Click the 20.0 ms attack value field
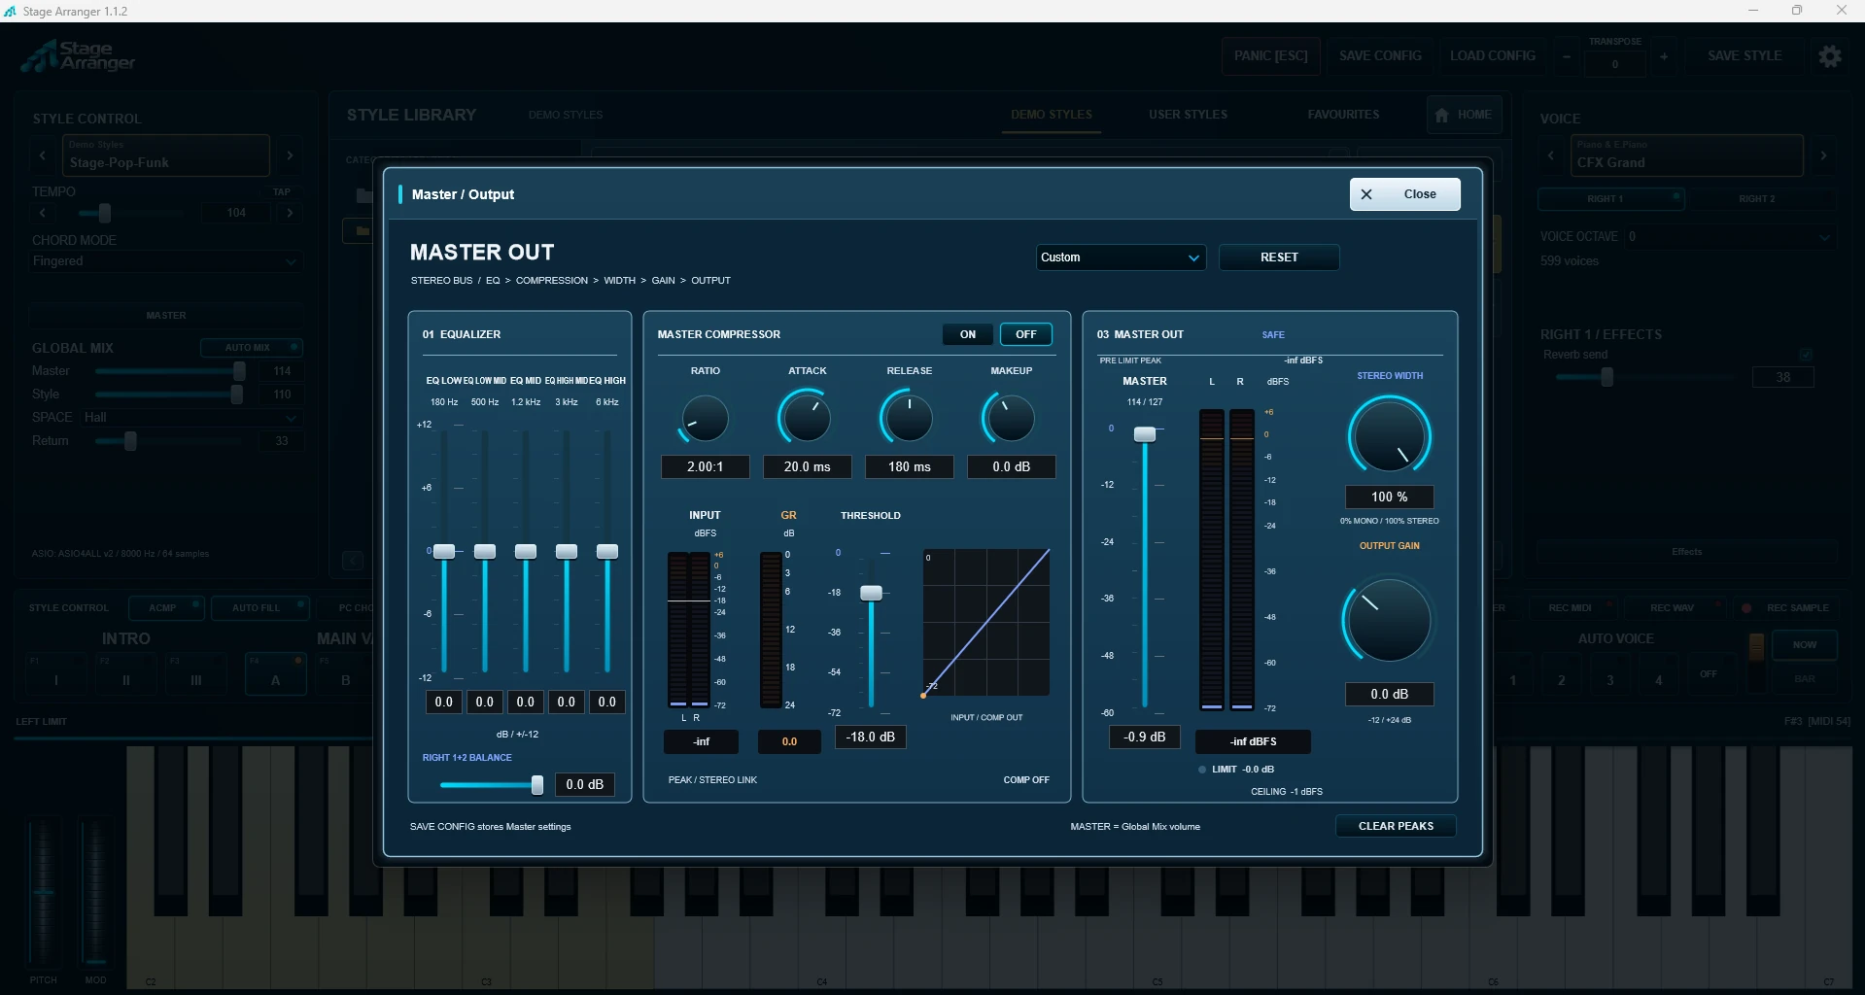Viewport: 1865px width, 995px height. coord(808,467)
